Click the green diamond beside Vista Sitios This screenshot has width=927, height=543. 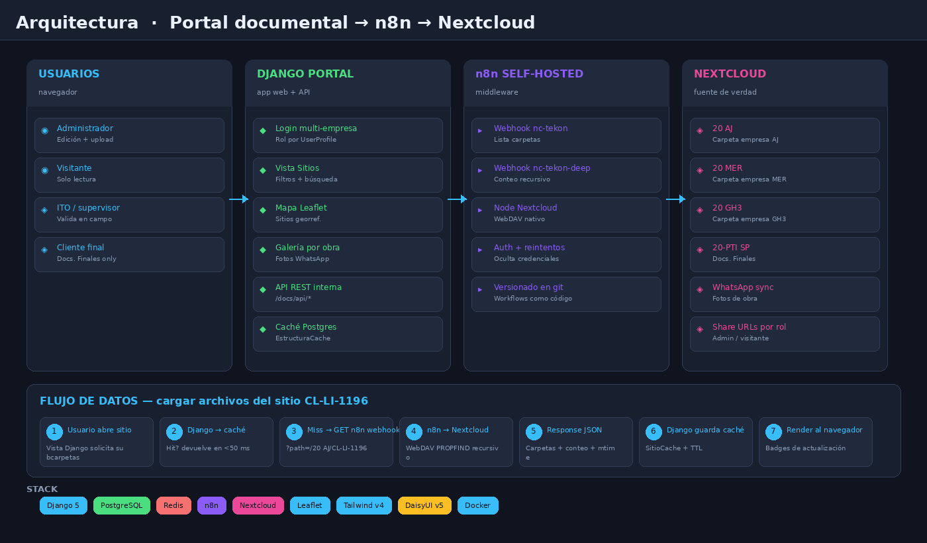click(263, 170)
